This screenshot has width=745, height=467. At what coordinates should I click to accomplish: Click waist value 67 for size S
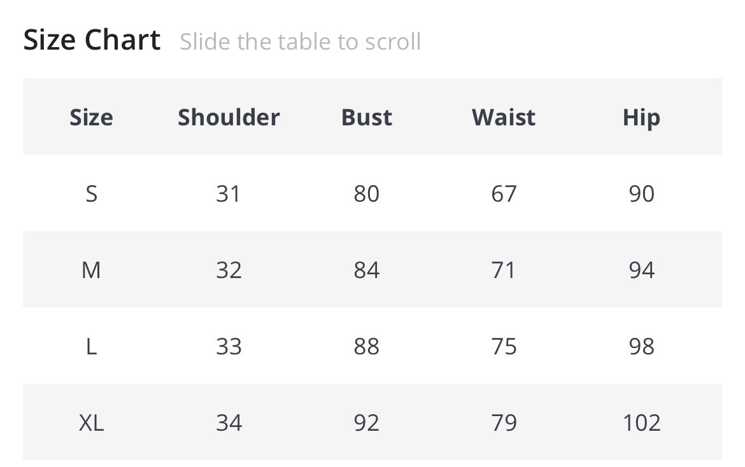(504, 194)
